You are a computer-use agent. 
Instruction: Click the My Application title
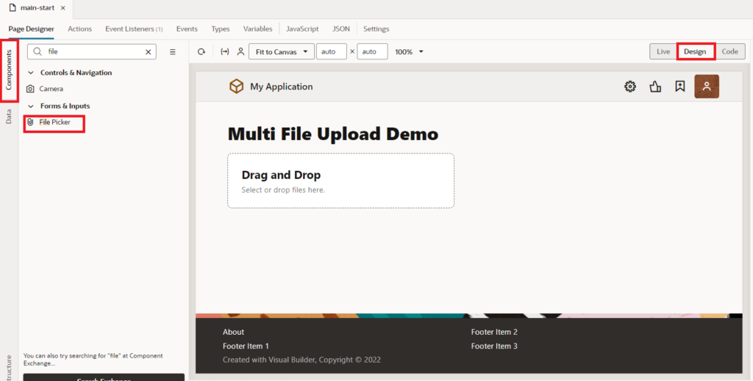pyautogui.click(x=282, y=87)
